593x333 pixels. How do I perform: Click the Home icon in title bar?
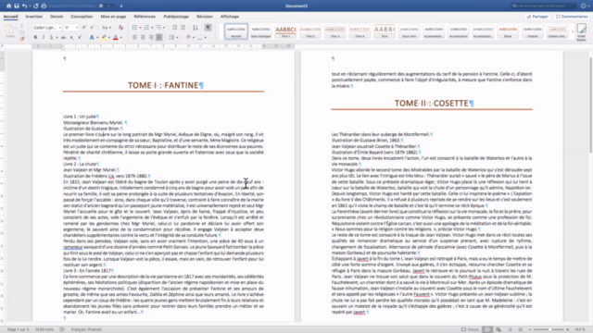click(8, 6)
